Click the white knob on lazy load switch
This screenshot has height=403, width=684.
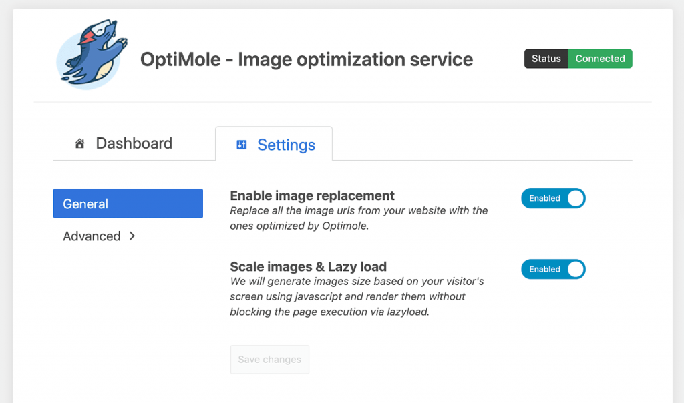(575, 269)
